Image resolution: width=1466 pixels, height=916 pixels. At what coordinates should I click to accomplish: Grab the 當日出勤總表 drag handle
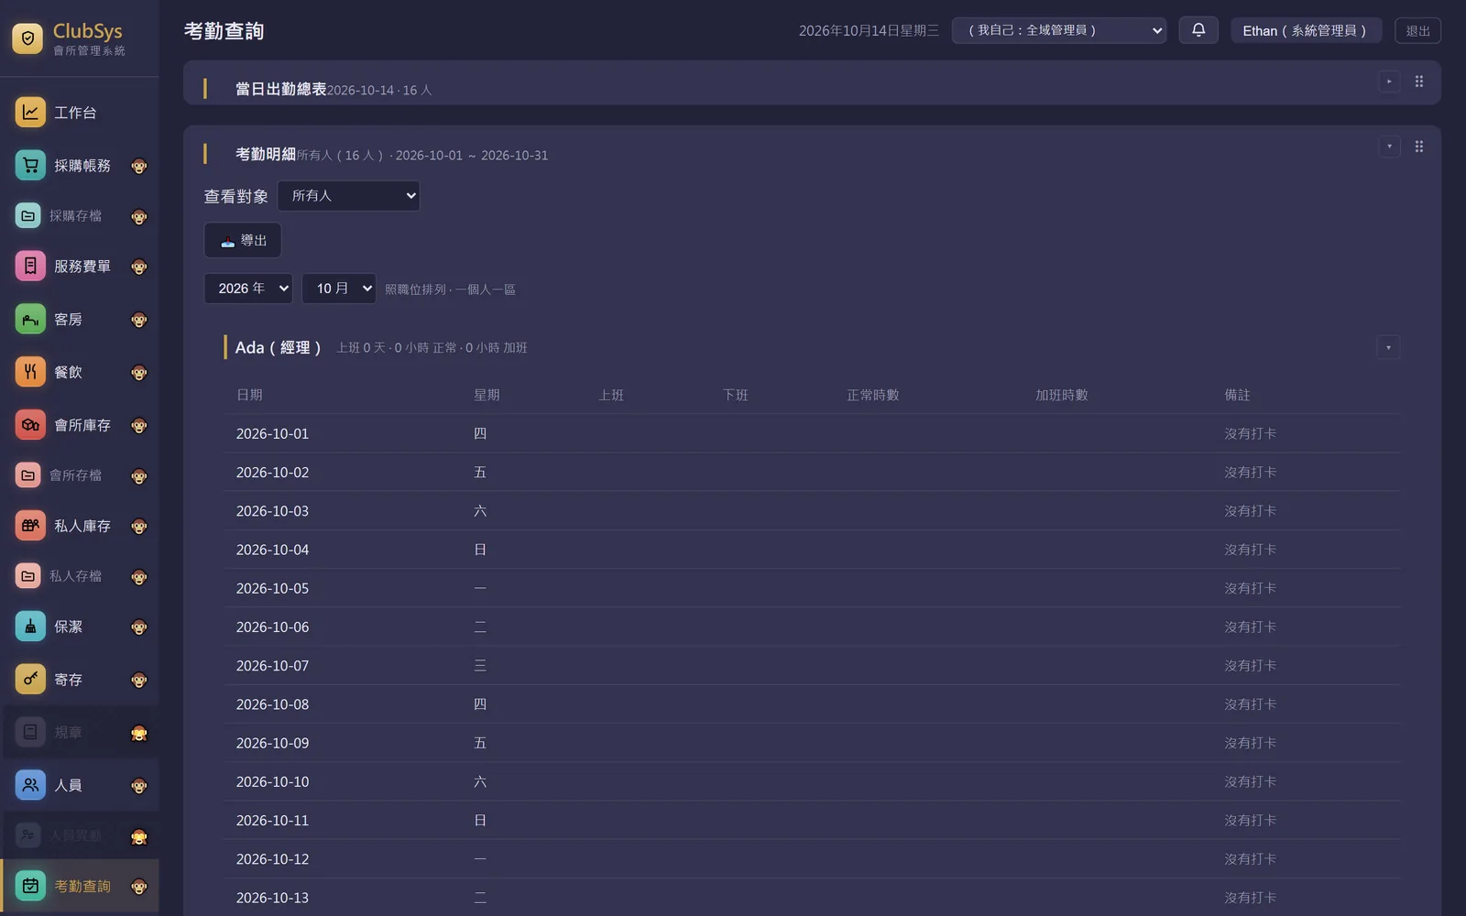click(x=1418, y=82)
